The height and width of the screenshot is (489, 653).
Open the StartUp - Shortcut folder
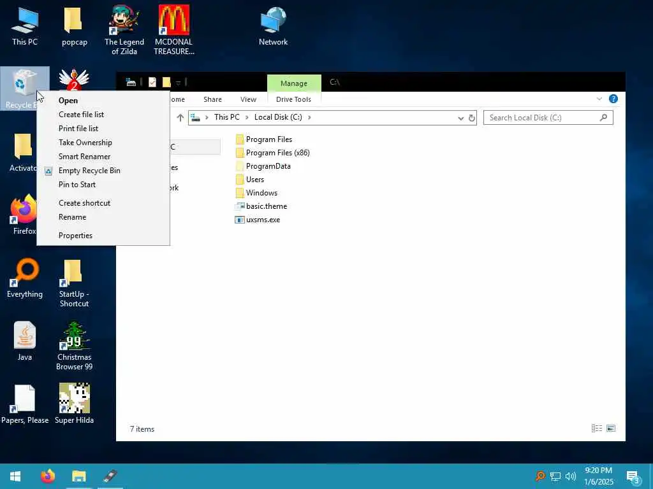pyautogui.click(x=74, y=283)
